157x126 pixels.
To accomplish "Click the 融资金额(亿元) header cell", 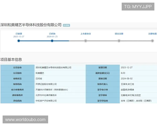I will (x=103, y=73).
